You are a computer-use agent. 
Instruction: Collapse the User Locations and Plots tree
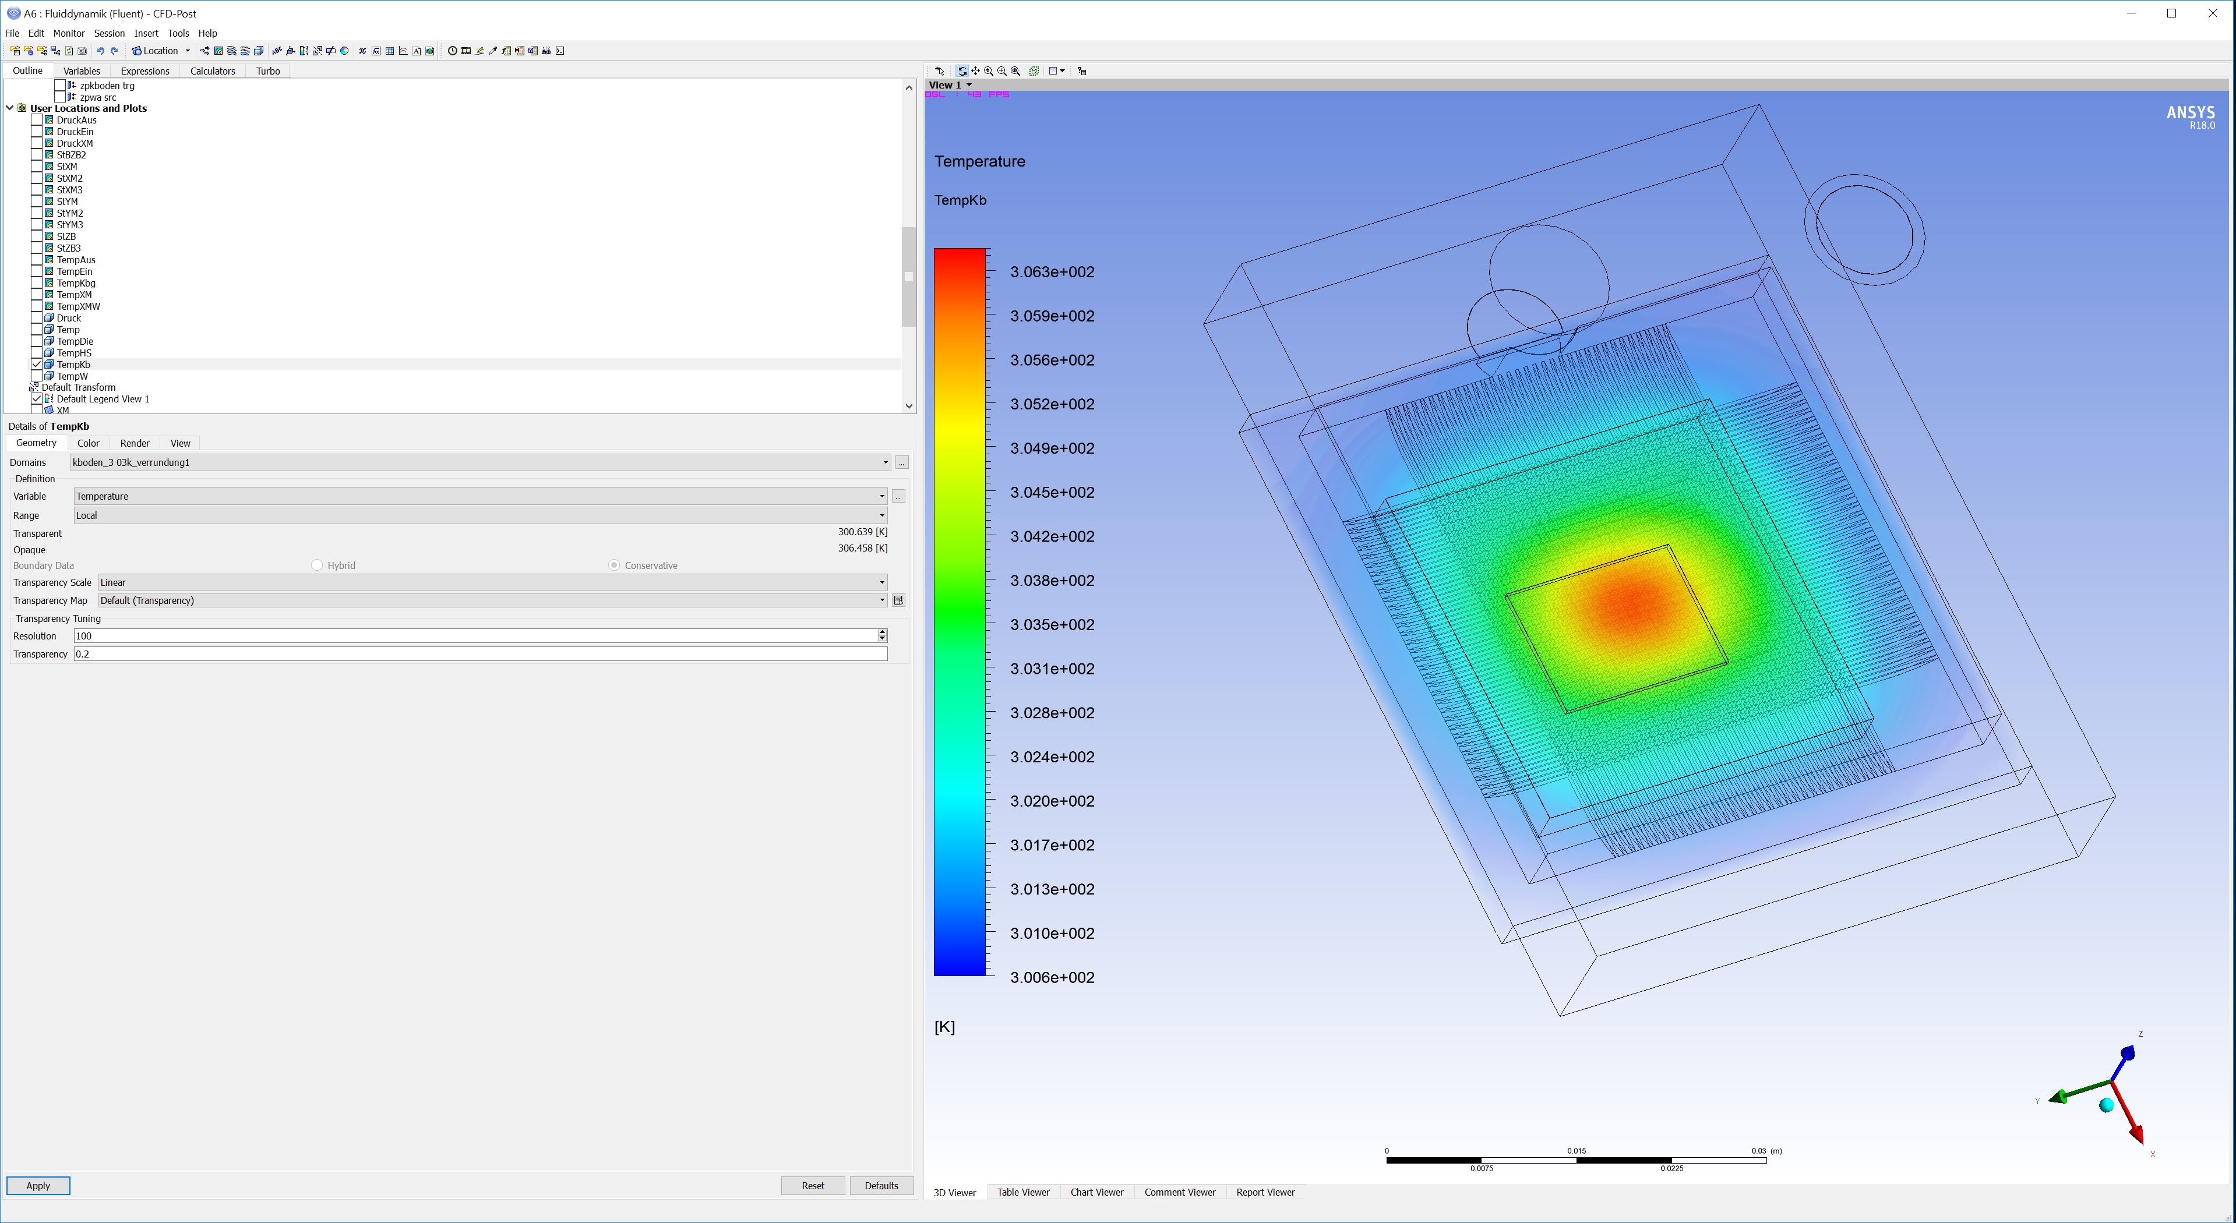(9, 108)
